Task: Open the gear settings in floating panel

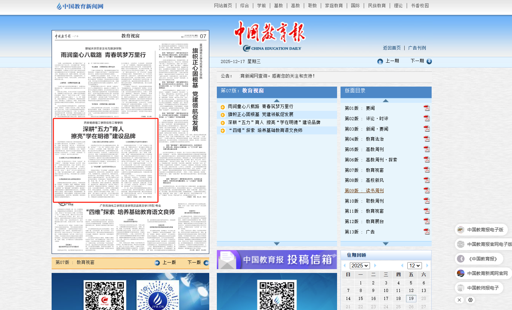Action: tap(470, 300)
